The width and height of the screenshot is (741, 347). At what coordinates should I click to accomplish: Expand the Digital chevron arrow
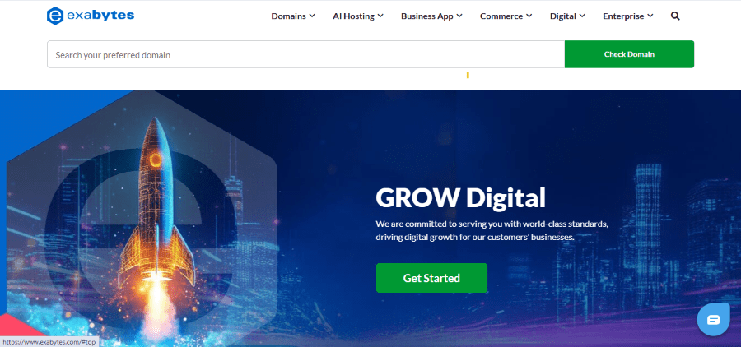582,16
